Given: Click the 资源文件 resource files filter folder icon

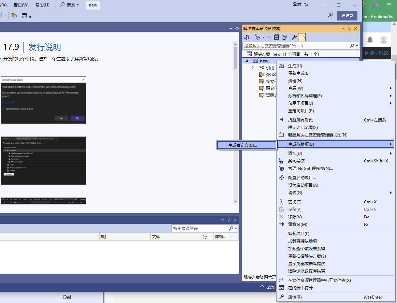Looking at the screenshot, I should (262, 95).
